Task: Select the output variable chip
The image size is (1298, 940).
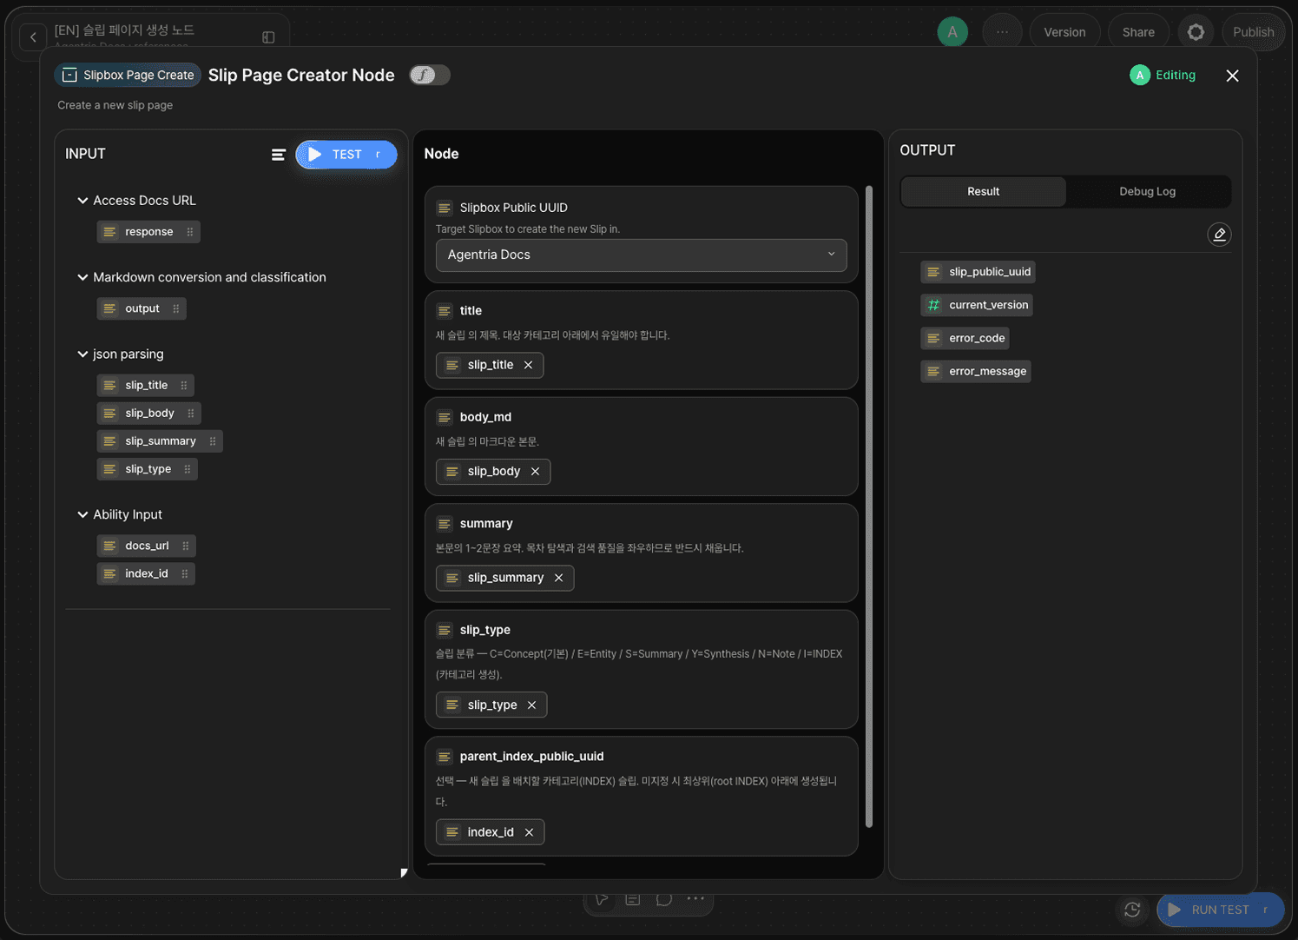Action: tap(142, 308)
